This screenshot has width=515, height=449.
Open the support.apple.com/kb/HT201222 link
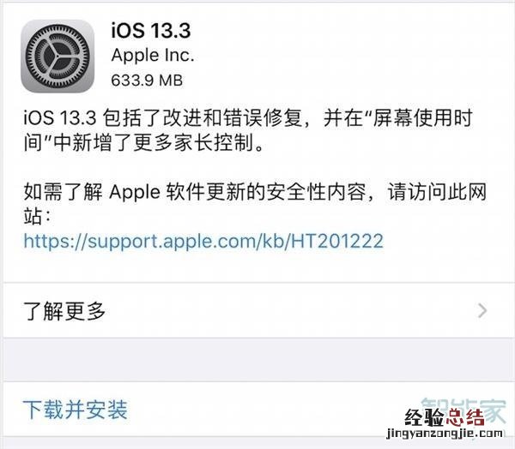(203, 241)
